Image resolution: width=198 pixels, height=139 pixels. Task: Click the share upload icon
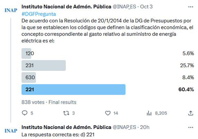[x=191, y=113]
